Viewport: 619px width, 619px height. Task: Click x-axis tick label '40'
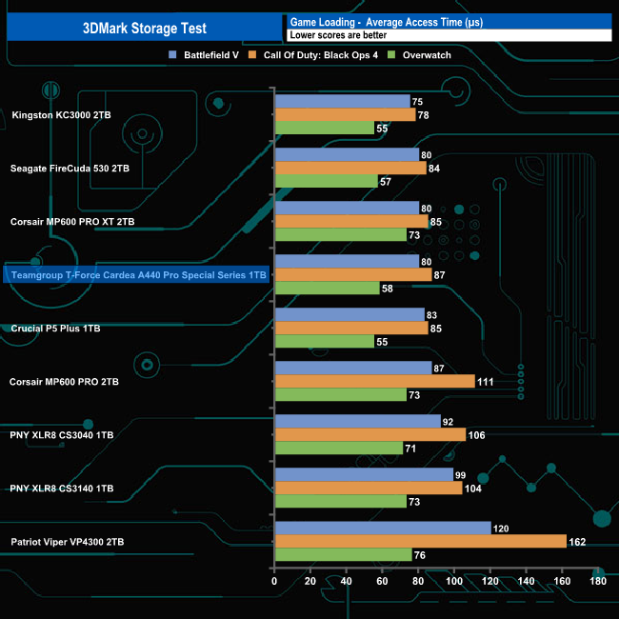pos(347,581)
